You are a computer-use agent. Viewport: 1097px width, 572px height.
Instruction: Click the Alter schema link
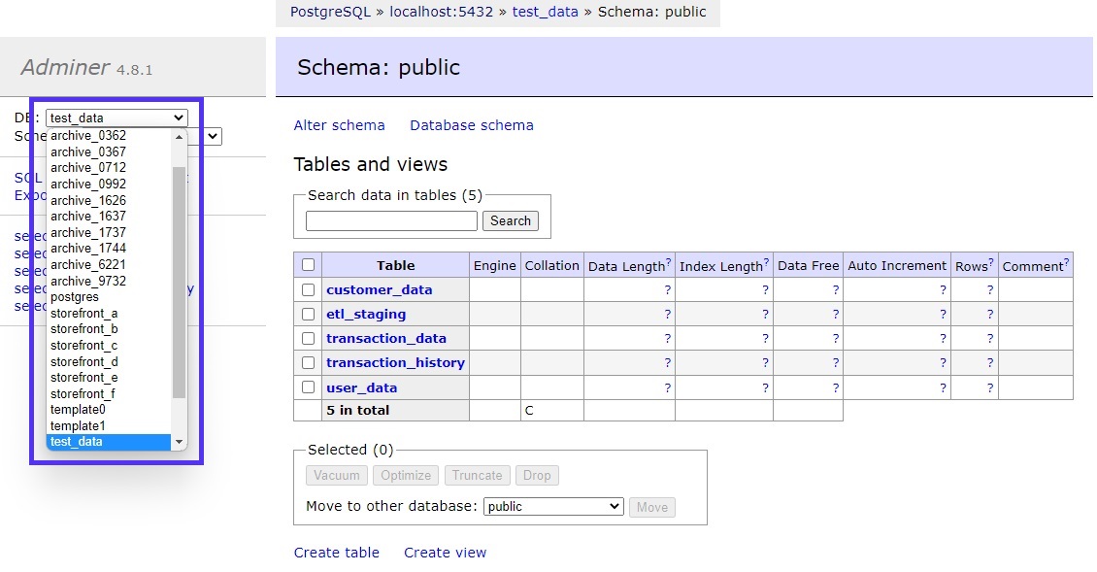[x=339, y=125]
